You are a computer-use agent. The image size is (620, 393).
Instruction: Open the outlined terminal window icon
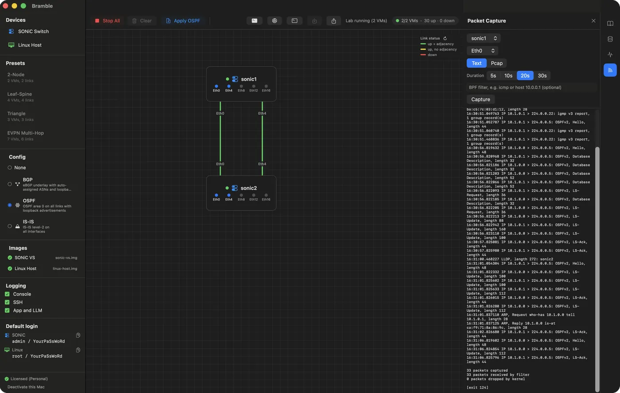(294, 21)
